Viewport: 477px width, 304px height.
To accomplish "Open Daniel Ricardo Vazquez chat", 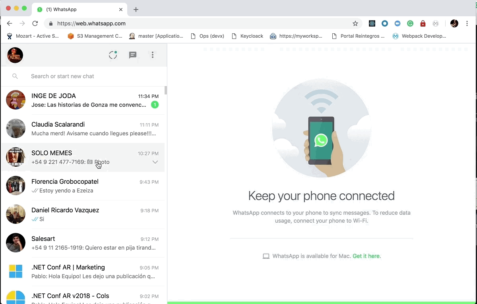I will [83, 215].
